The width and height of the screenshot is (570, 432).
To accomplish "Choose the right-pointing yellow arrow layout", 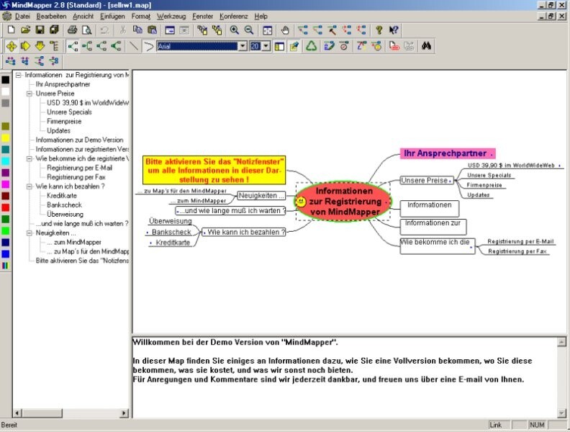I will (x=25, y=46).
